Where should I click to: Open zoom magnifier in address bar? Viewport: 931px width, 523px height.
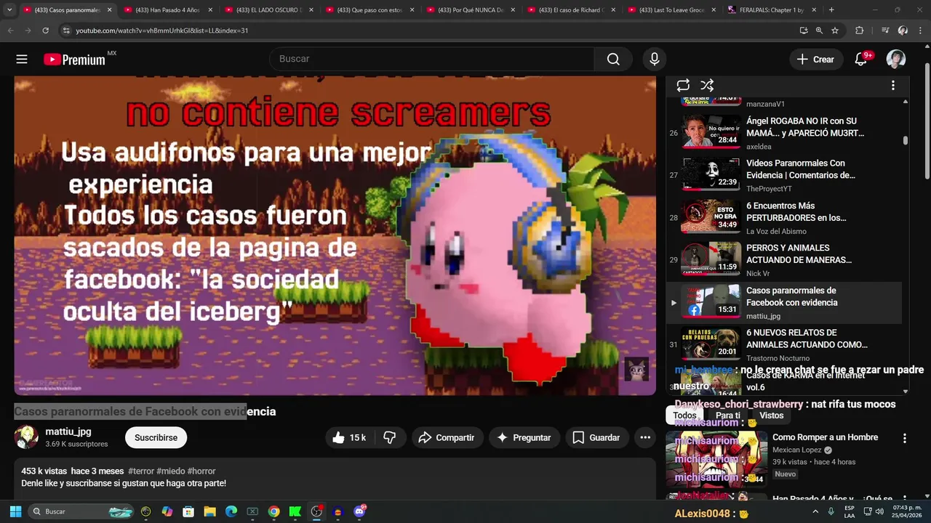[x=819, y=31]
